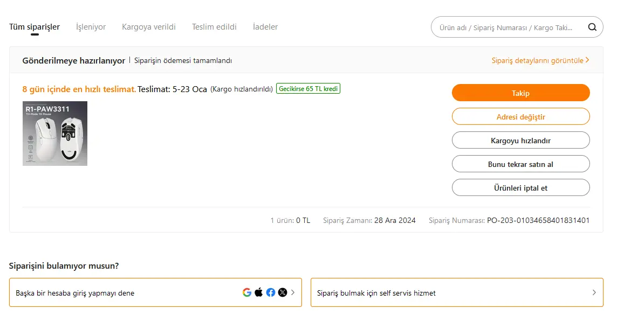This screenshot has height=322, width=638.
Task: Click the Kargoyu hızlandır button
Action: coord(521,141)
